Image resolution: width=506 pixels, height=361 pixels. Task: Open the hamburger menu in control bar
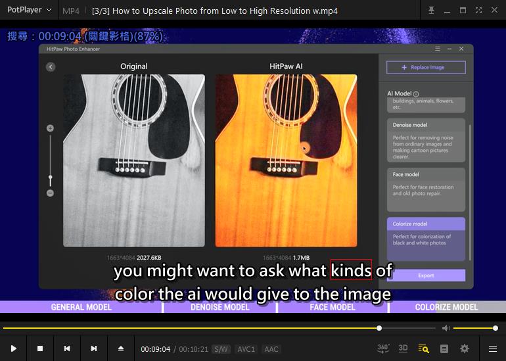492,349
